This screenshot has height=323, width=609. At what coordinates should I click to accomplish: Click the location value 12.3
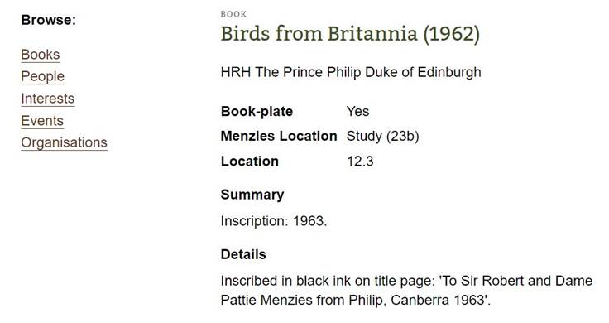coord(360,161)
